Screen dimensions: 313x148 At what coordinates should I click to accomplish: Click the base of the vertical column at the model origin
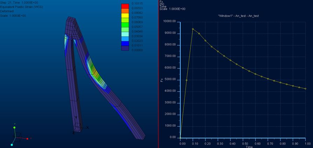pyautogui.click(x=78, y=128)
